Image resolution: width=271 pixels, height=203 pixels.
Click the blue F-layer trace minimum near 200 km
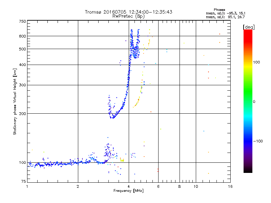click(x=113, y=117)
